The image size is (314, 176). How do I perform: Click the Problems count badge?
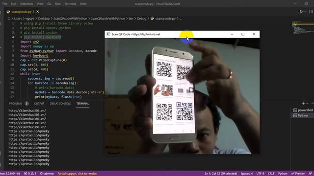pos(26,103)
